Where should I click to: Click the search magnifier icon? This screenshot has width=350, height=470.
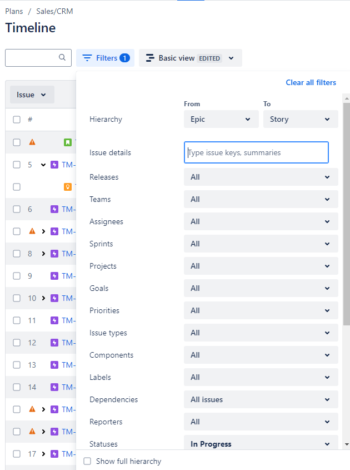pos(62,57)
